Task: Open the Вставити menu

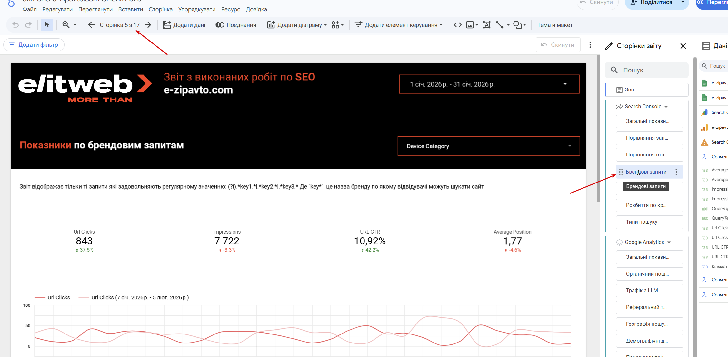Action: click(x=130, y=9)
